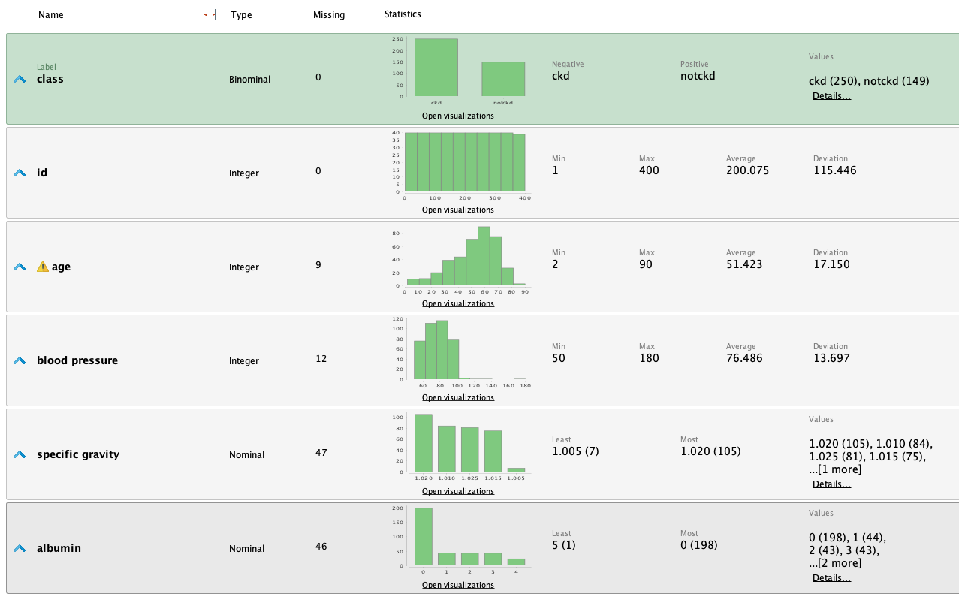The width and height of the screenshot is (959, 594).
Task: Show Details for class values
Action: click(831, 96)
